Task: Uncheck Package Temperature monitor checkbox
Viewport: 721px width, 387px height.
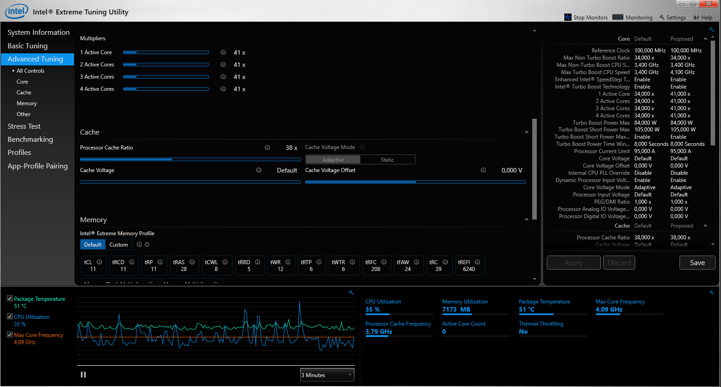Action: click(x=9, y=298)
